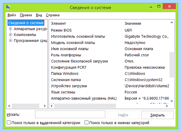Screen dimensions: 181x132
Task: Enable Поиск только в именах категорий checkbox
Action: [86, 123]
